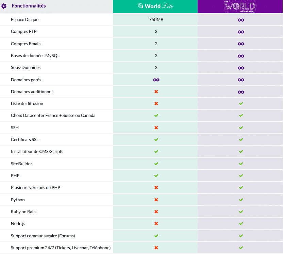Click The World green check for Liste de diffusion
This screenshot has width=283, height=254.
click(x=241, y=104)
